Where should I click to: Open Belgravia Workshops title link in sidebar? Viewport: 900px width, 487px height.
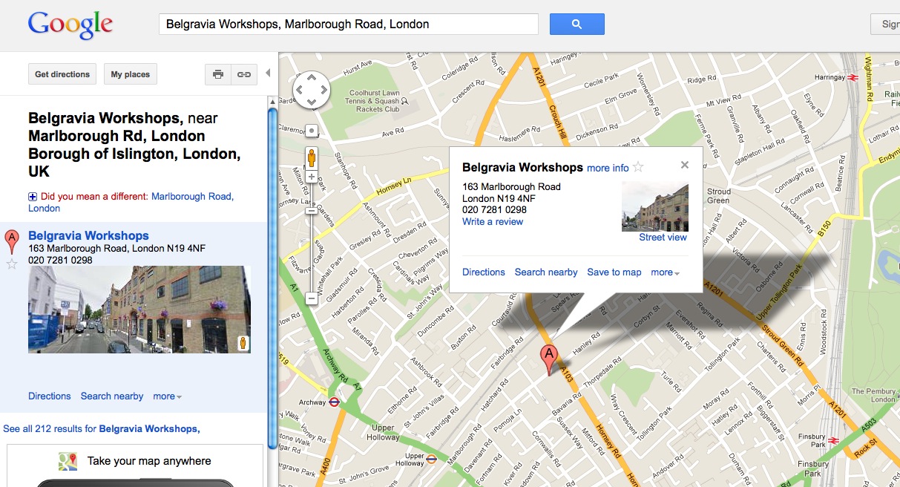[88, 235]
